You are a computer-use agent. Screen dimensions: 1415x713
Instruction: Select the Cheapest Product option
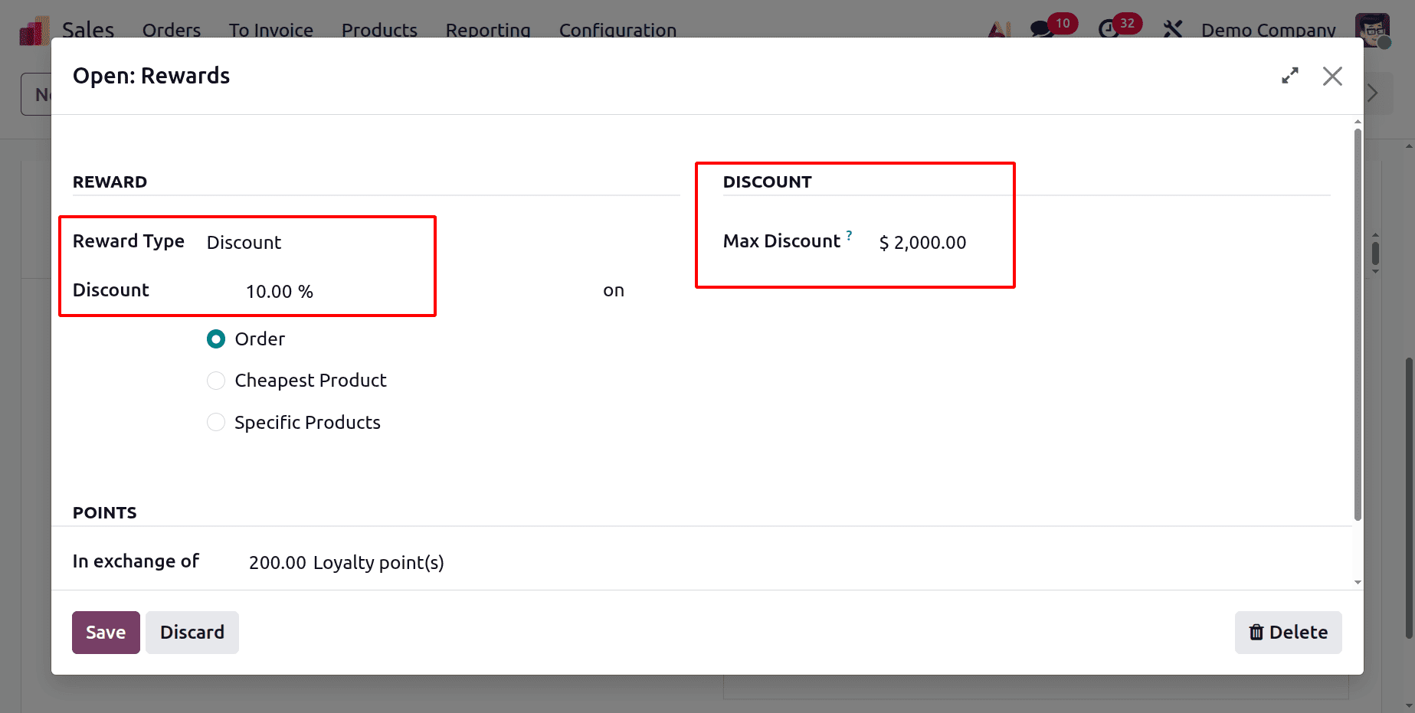216,380
